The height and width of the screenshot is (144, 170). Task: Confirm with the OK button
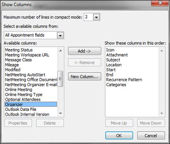click(x=119, y=135)
